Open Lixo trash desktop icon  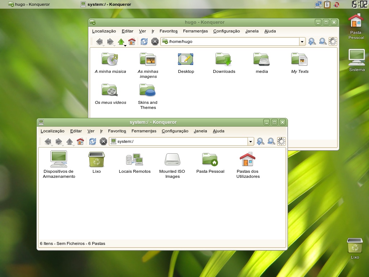(355, 249)
